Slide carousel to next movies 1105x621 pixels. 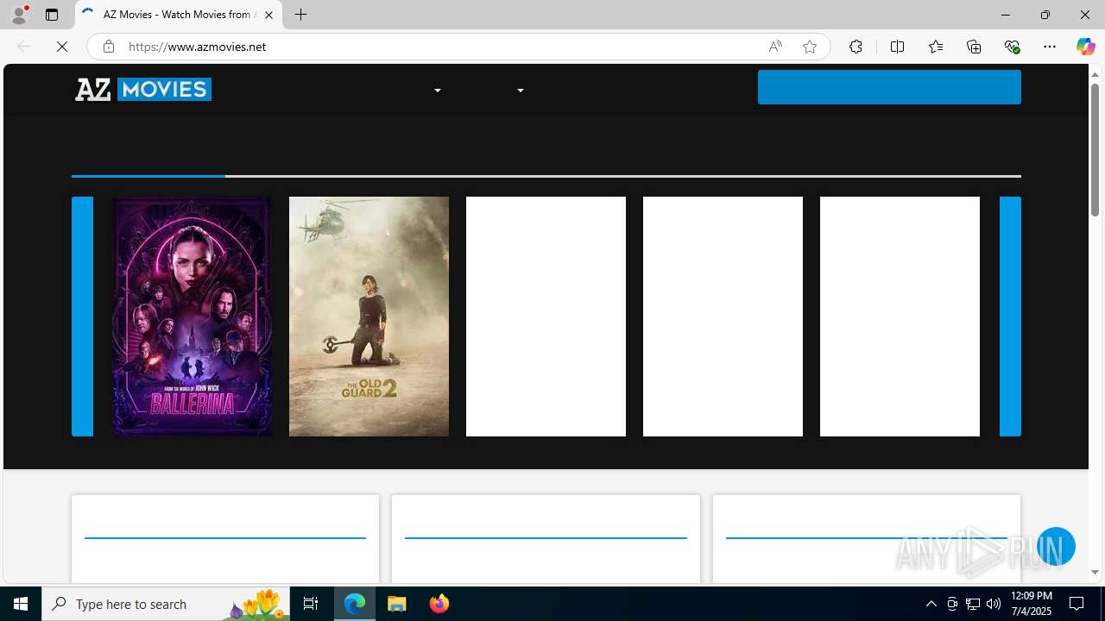pos(1010,317)
